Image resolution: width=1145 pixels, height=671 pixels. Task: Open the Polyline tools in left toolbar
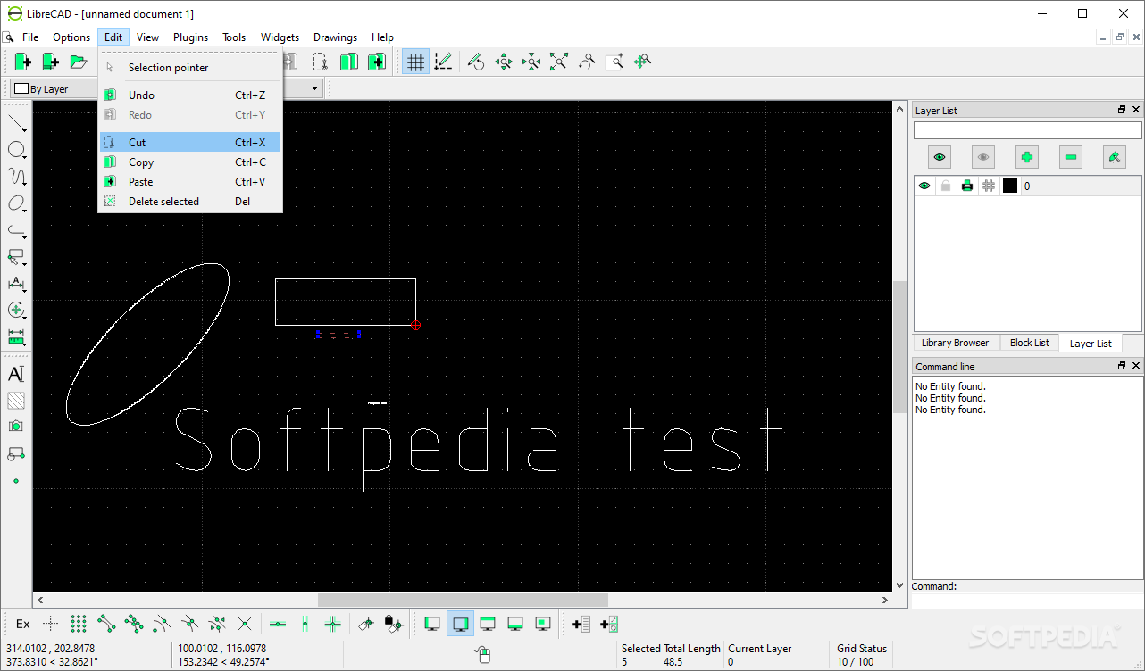16,230
